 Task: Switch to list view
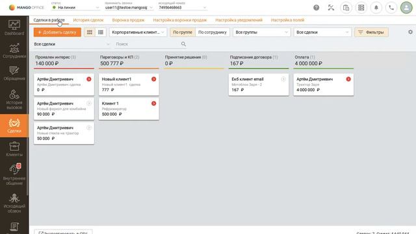[101, 32]
